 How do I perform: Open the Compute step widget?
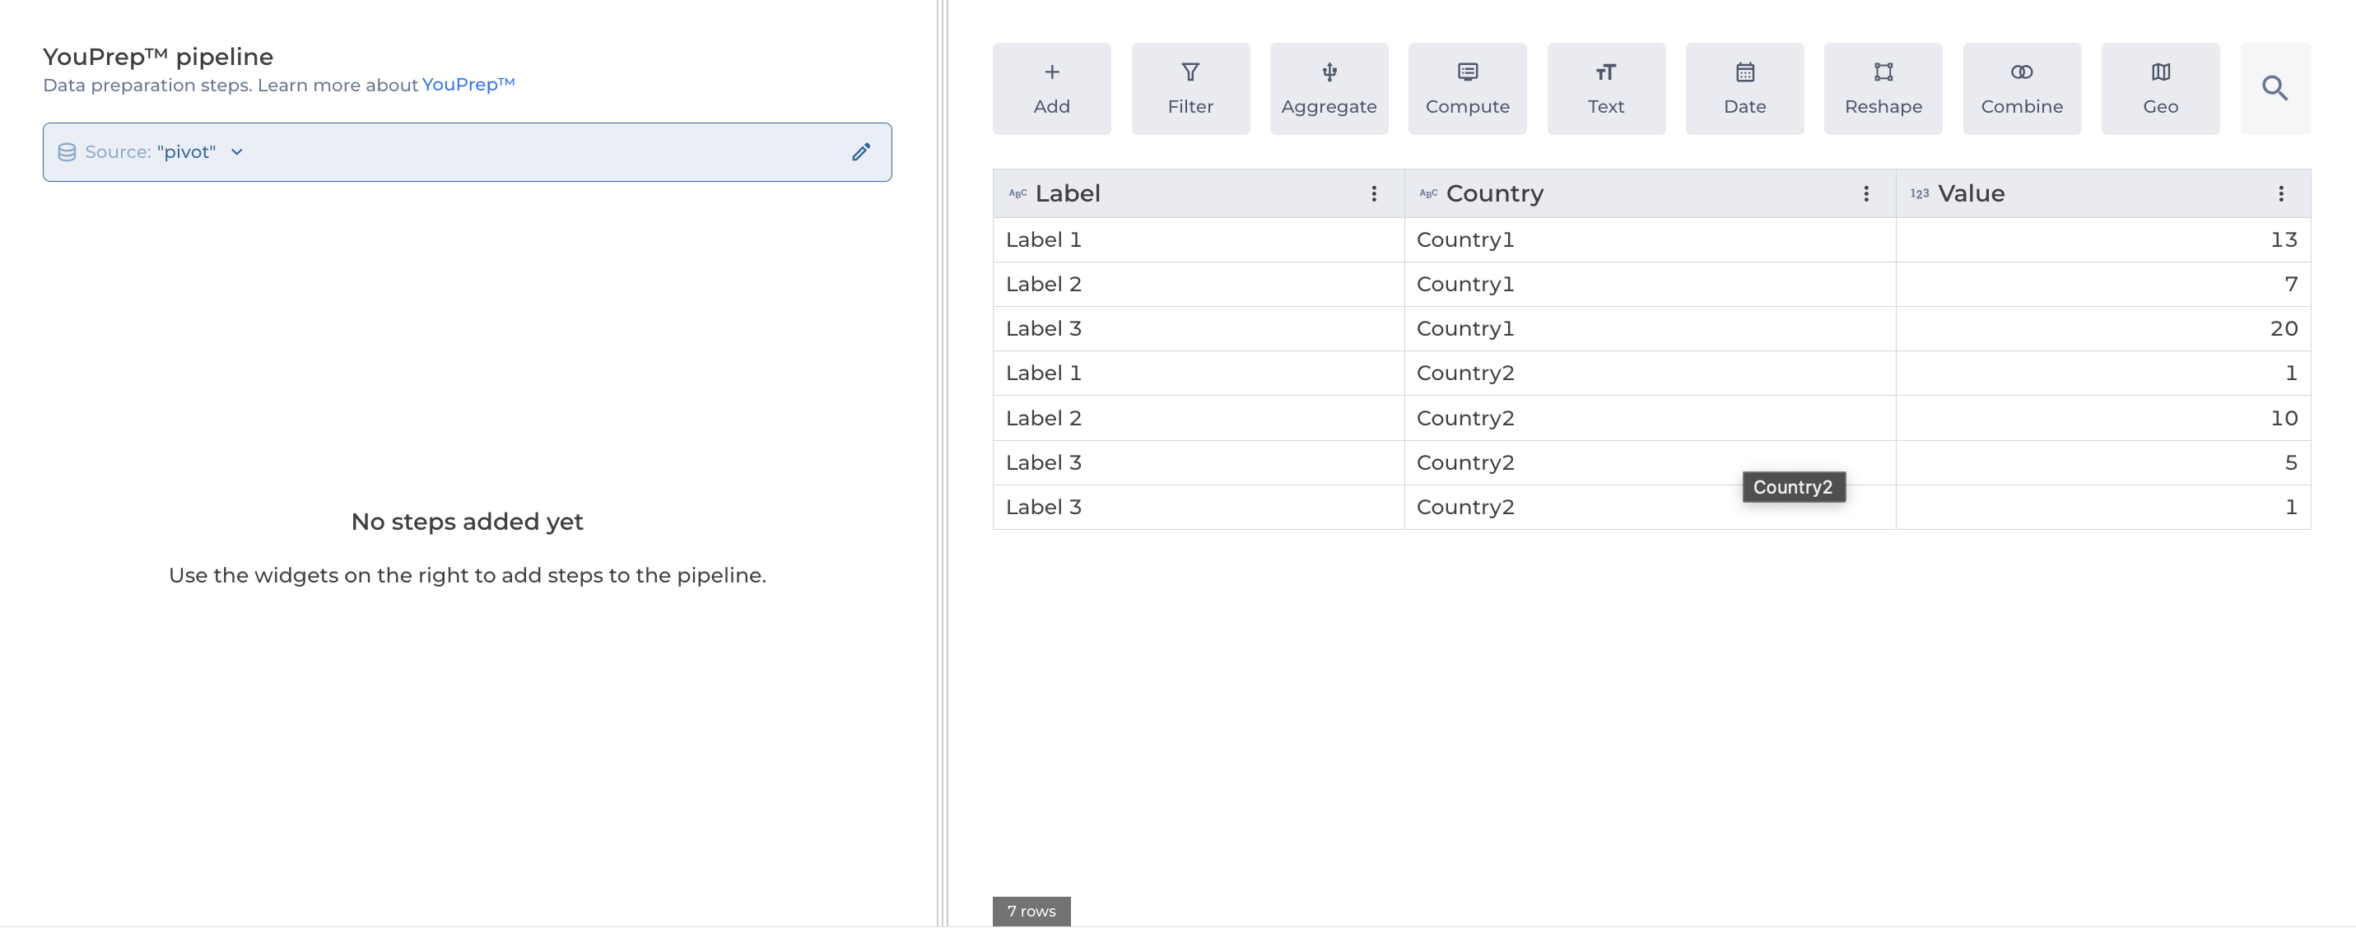tap(1467, 89)
